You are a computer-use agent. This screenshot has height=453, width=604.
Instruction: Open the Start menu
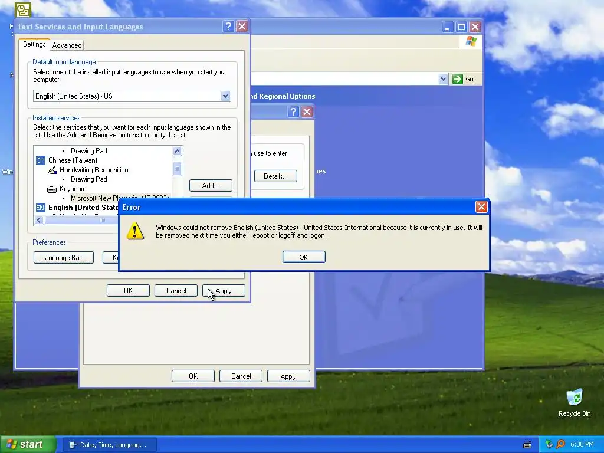click(x=28, y=445)
